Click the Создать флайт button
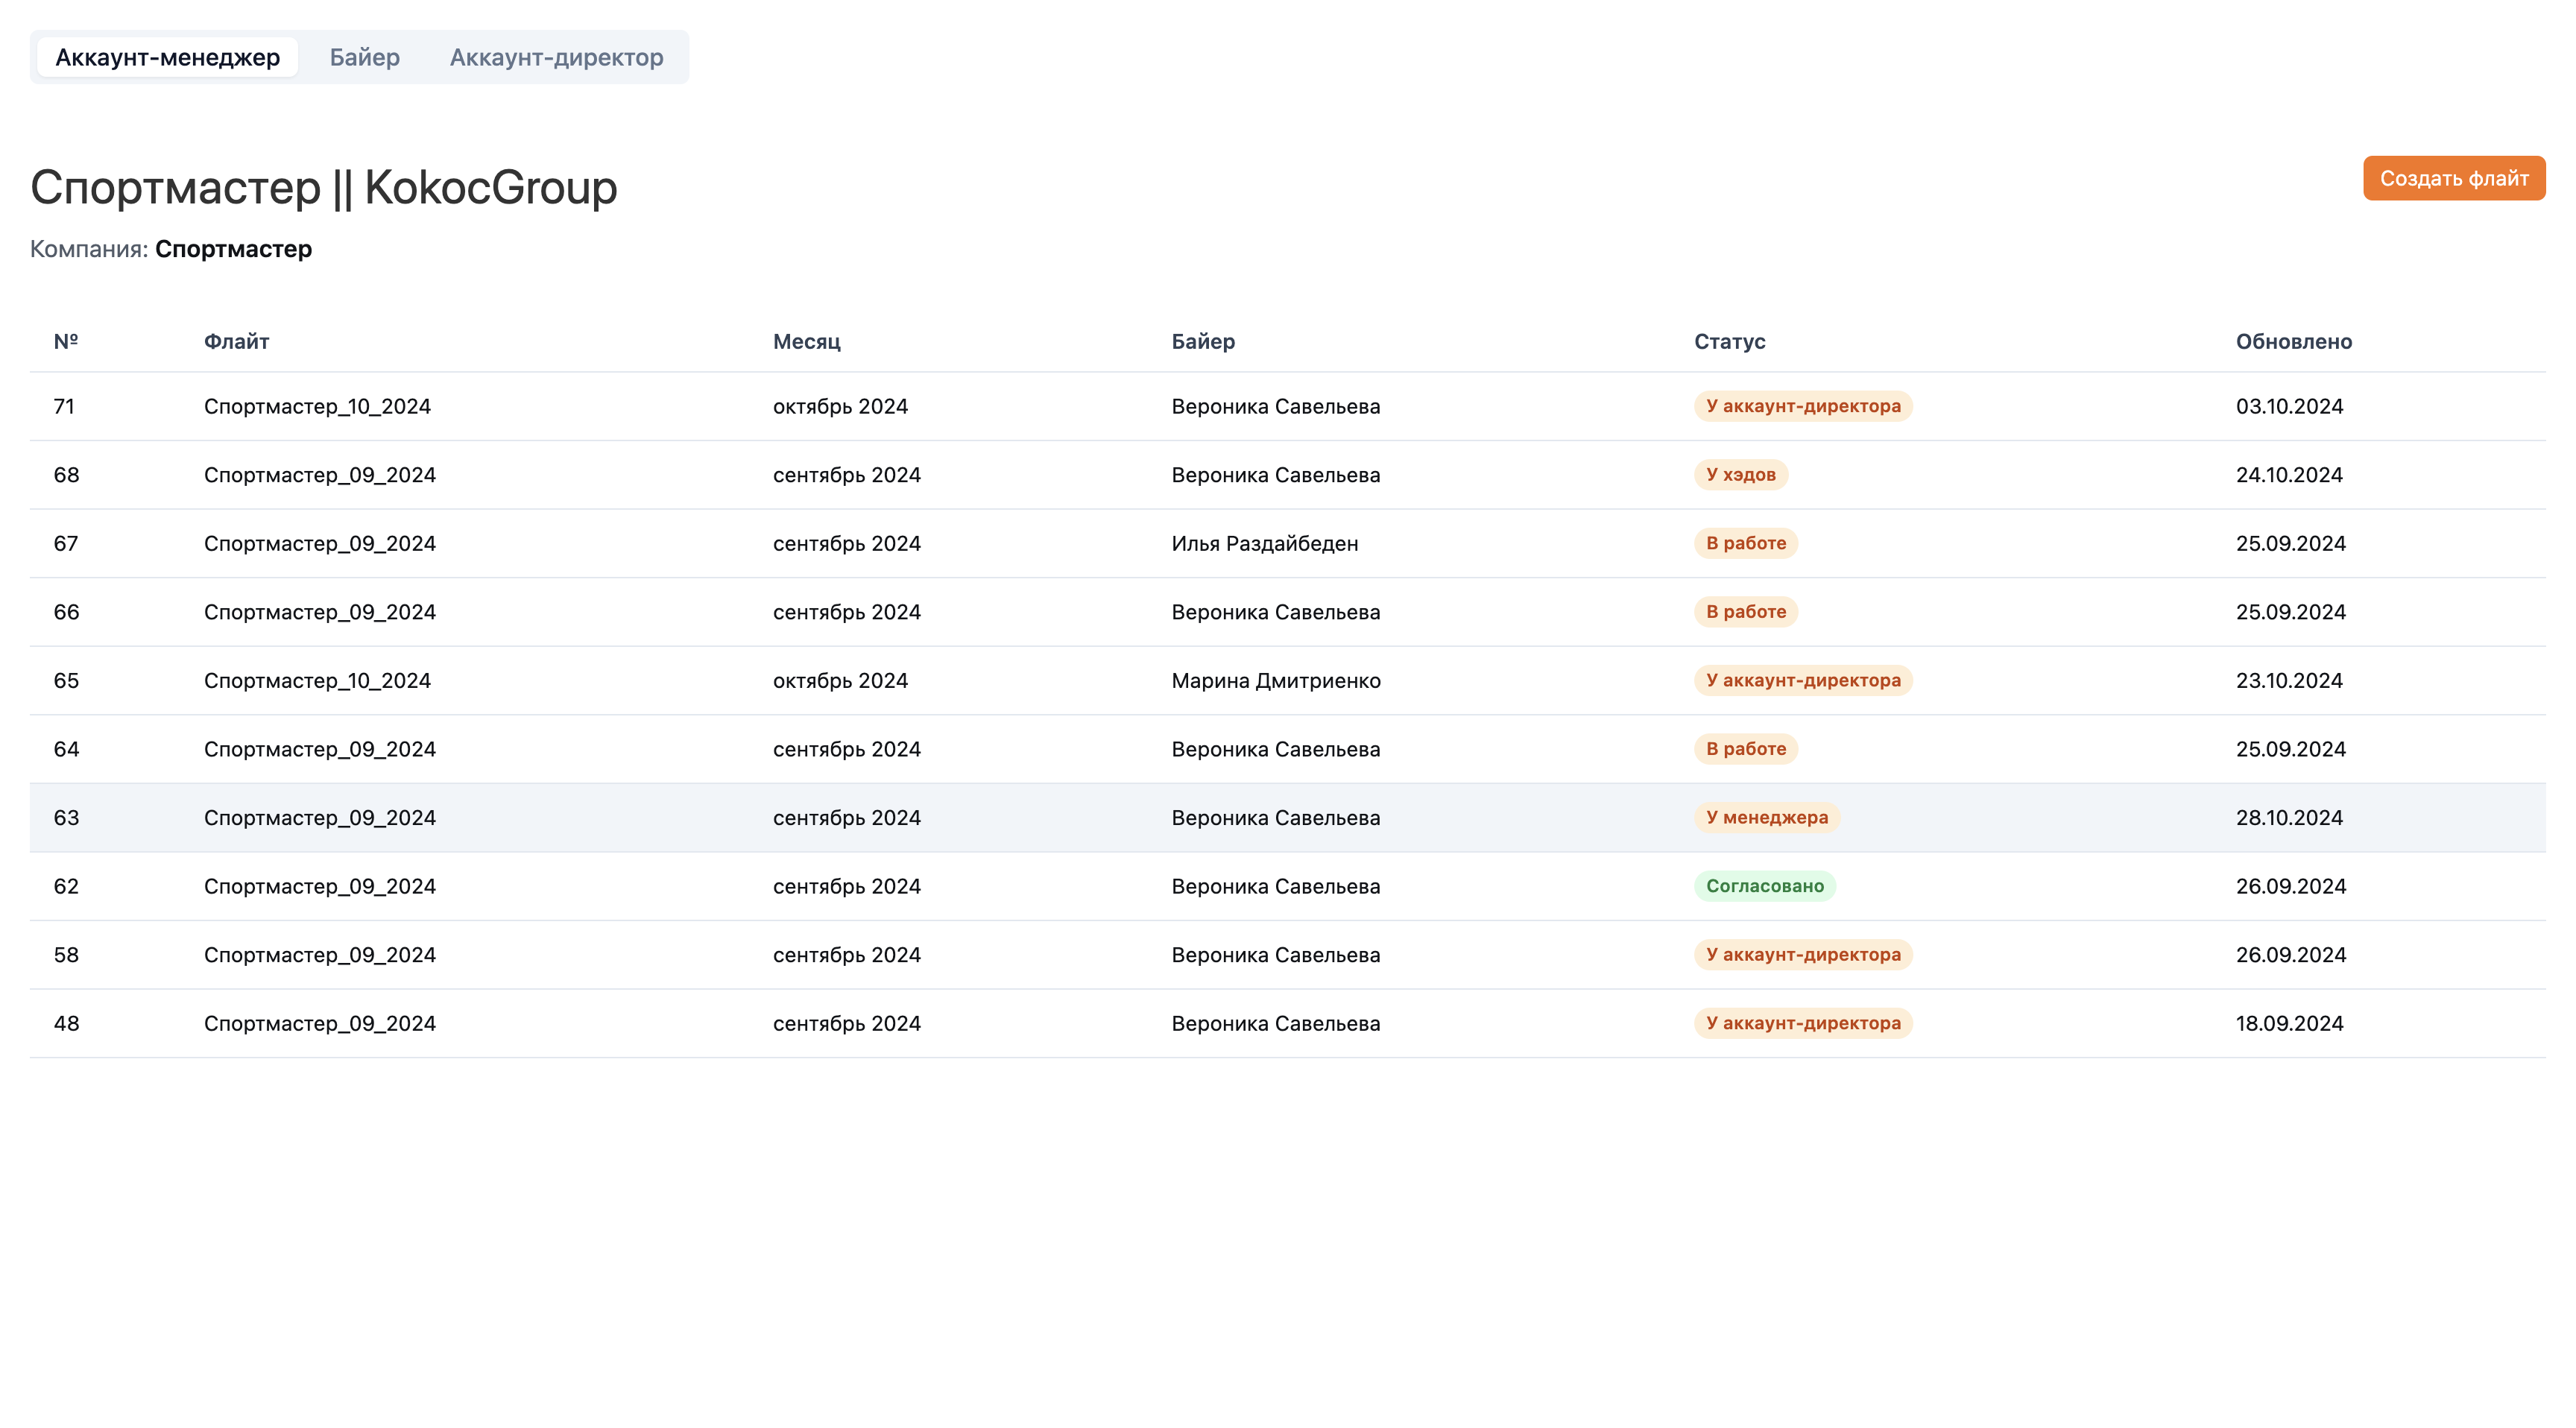 click(2454, 178)
